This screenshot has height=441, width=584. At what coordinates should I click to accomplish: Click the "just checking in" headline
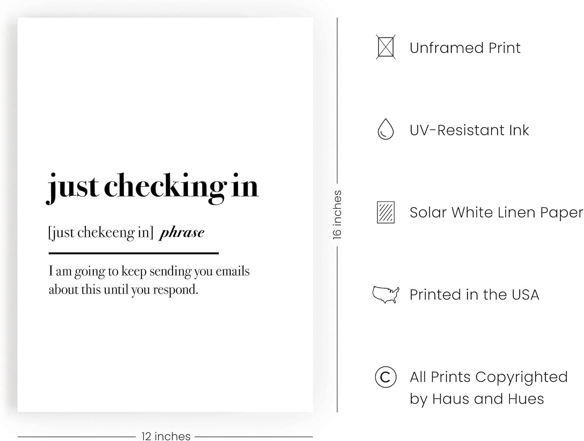click(153, 186)
